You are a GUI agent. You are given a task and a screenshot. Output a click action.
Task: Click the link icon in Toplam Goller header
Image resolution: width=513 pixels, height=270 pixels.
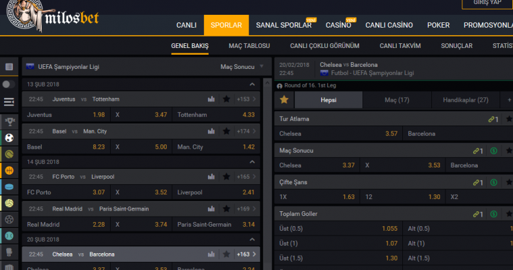476,215
